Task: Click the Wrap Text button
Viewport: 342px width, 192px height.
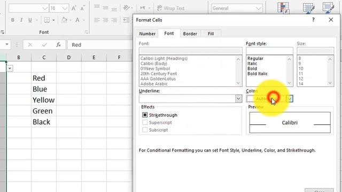Action: click(171, 9)
